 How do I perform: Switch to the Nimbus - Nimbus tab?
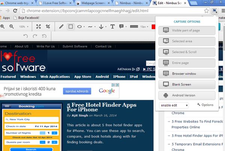pyautogui.click(x=132, y=3)
